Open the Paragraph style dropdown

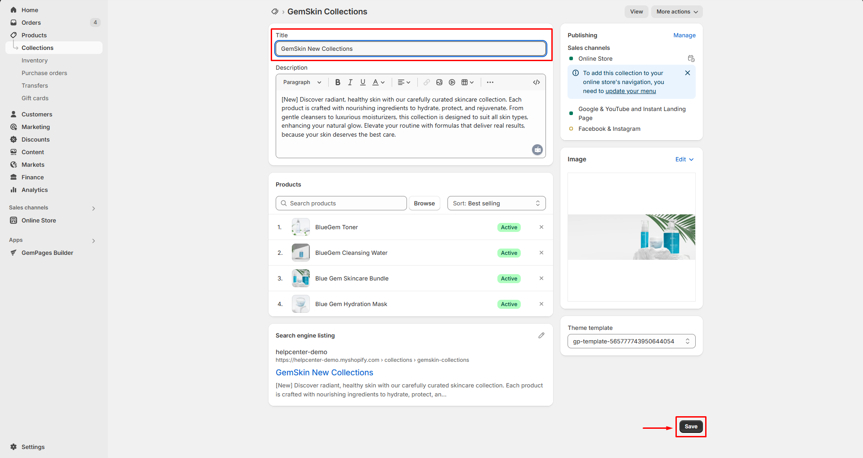[302, 82]
